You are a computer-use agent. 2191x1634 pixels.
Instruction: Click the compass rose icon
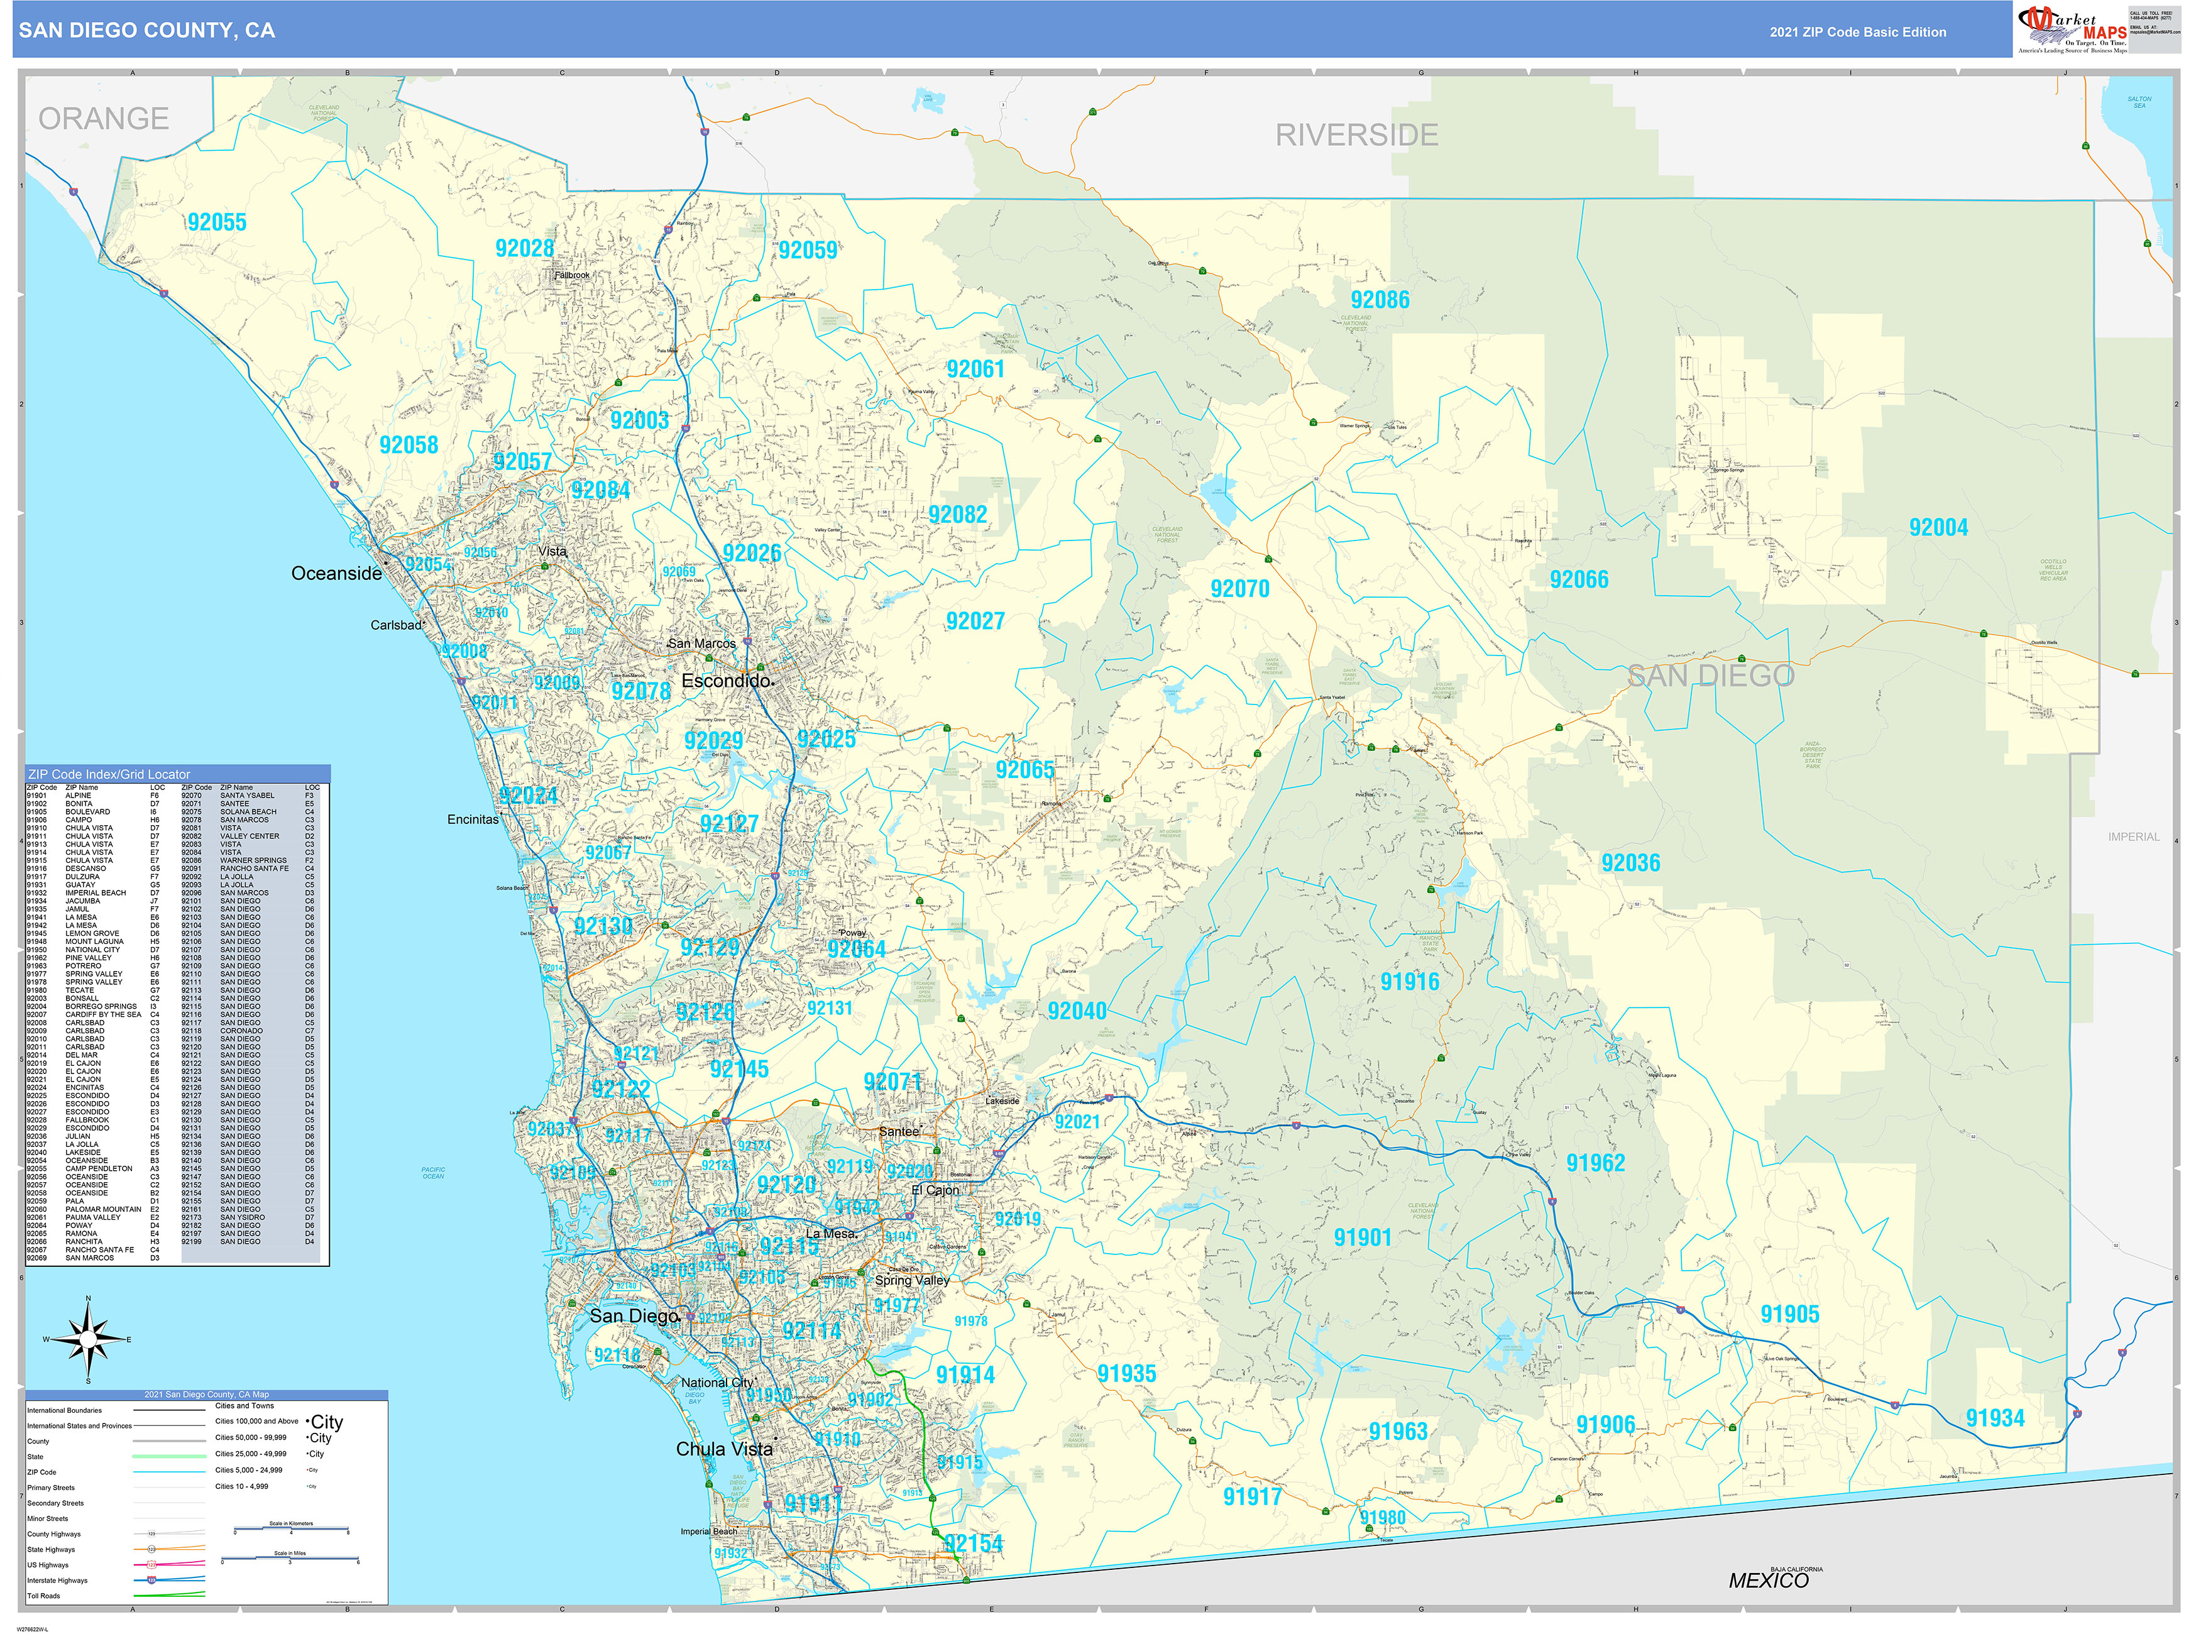coord(88,1339)
